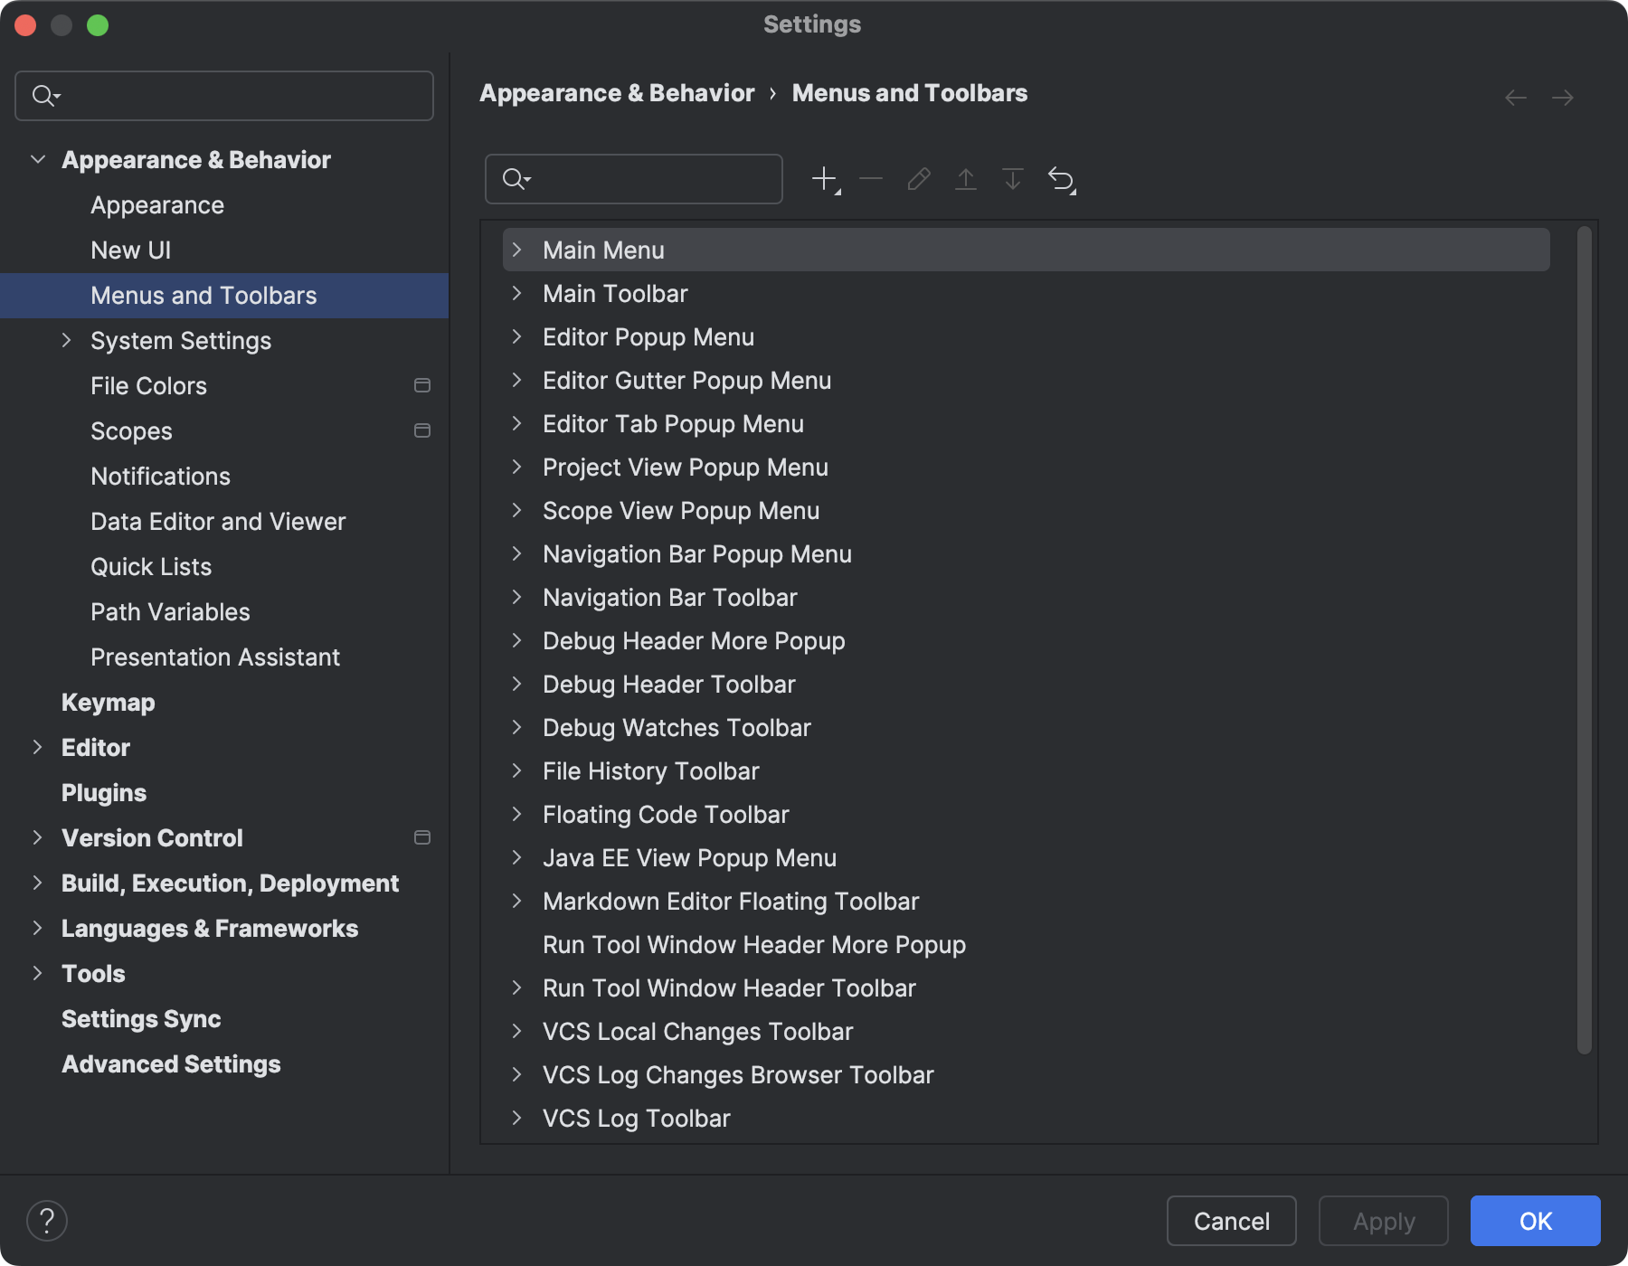Screen dimensions: 1628x1266
Task: Click inside the actions search field
Action: [633, 178]
